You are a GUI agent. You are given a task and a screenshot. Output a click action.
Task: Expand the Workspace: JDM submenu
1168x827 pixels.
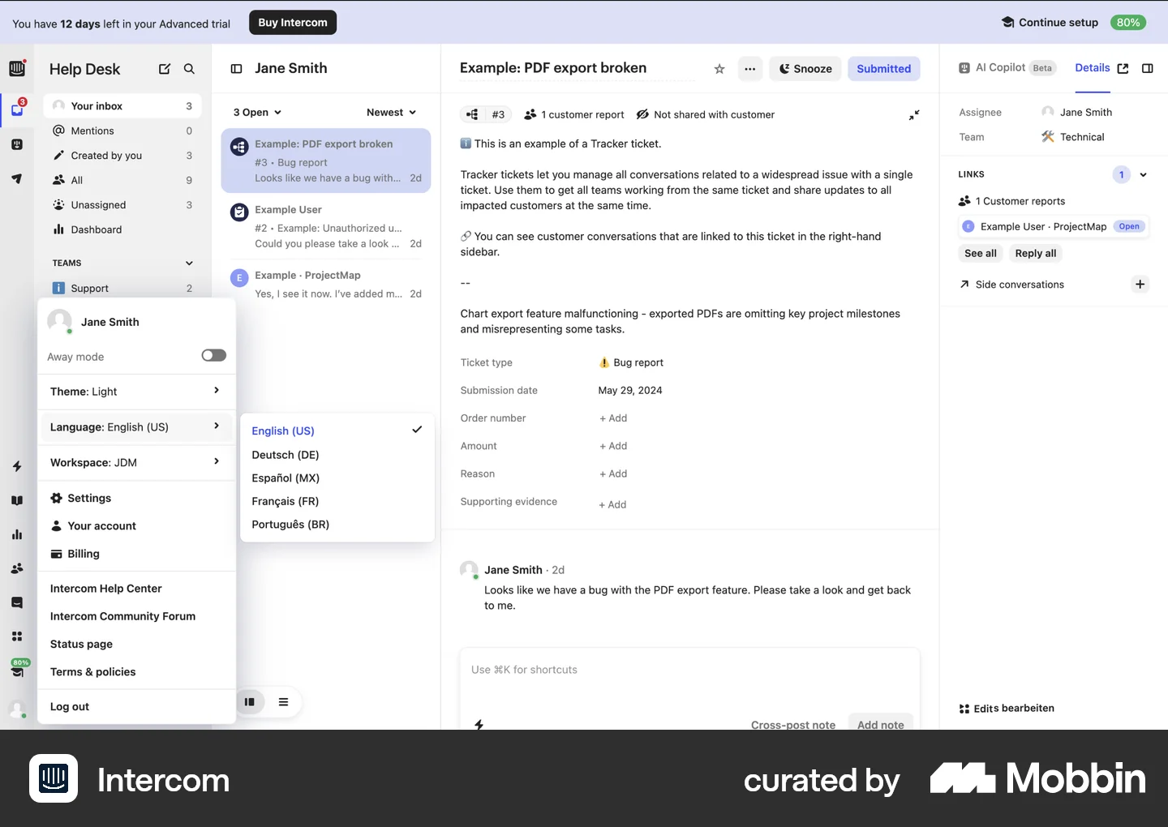(x=136, y=463)
